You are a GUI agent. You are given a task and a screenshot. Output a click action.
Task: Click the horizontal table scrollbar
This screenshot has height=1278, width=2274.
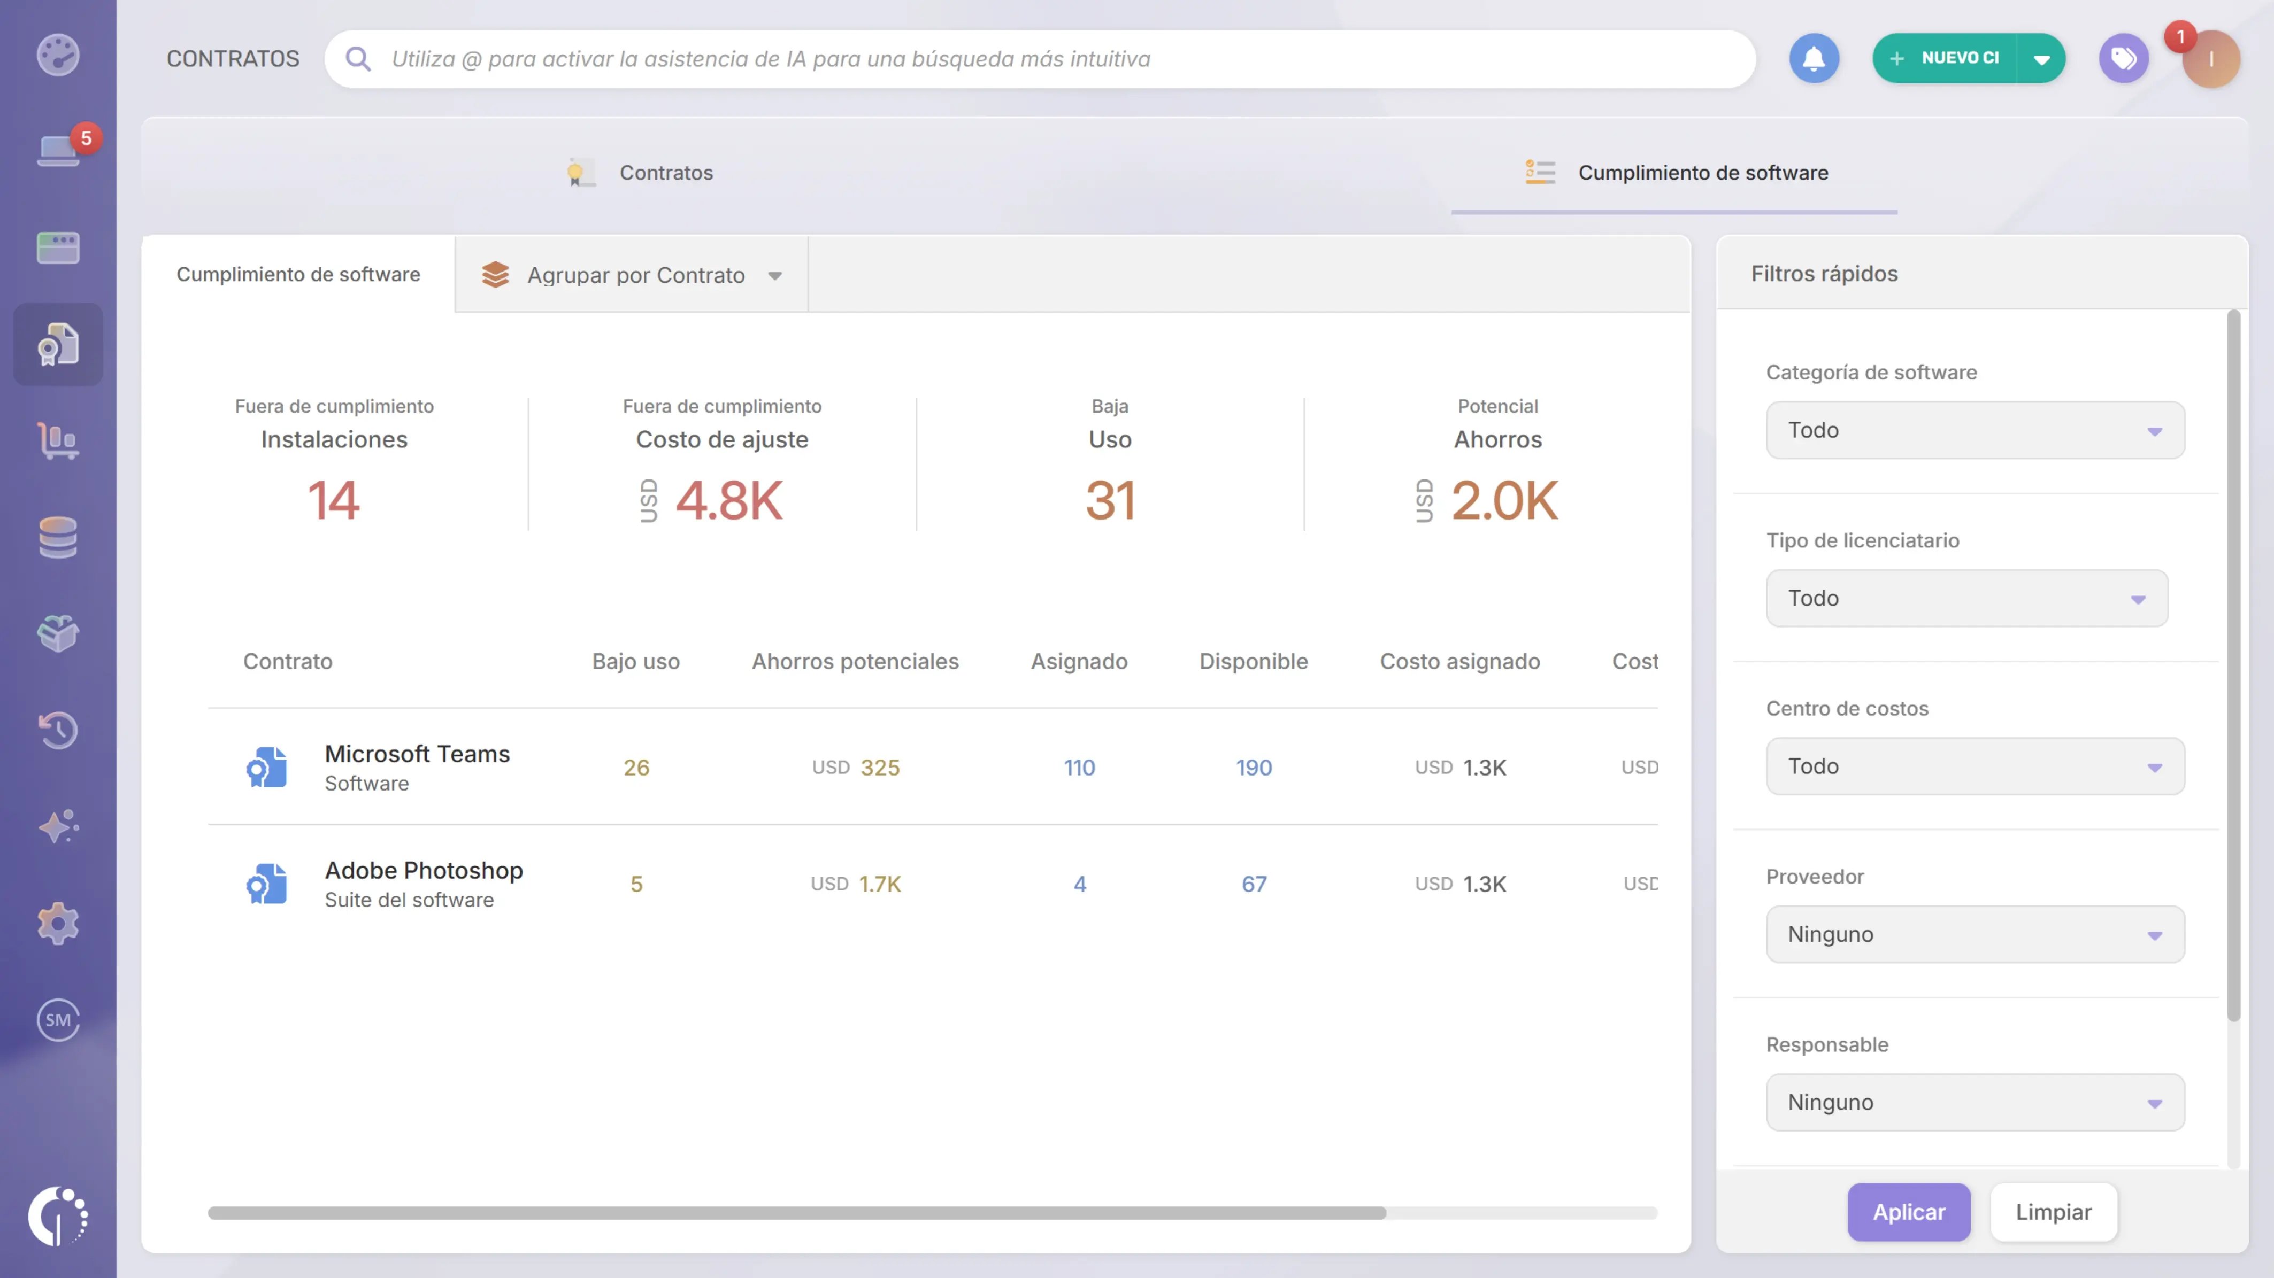[796, 1213]
